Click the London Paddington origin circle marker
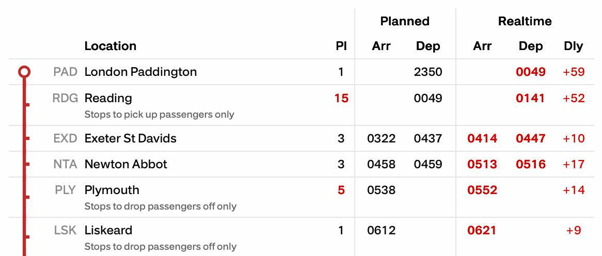Image resolution: width=602 pixels, height=256 pixels. 24,72
